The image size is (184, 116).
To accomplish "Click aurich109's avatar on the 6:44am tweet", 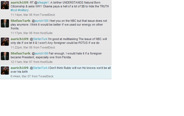I will click(x=5, y=71).
